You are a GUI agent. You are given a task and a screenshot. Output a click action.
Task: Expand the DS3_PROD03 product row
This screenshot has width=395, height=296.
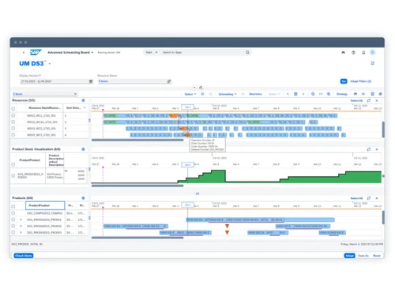(21, 233)
